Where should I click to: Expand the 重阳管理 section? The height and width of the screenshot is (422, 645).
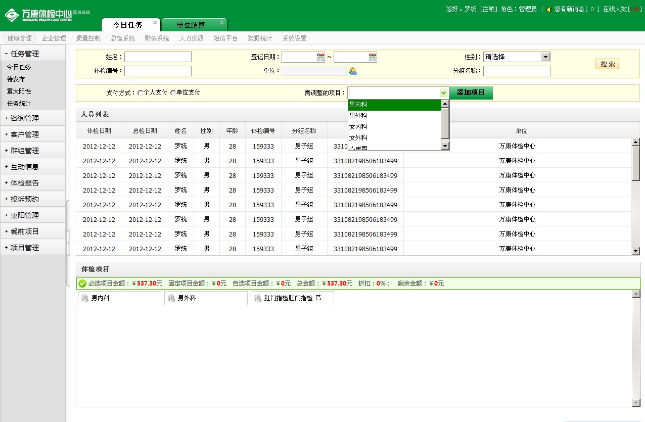pyautogui.click(x=33, y=215)
